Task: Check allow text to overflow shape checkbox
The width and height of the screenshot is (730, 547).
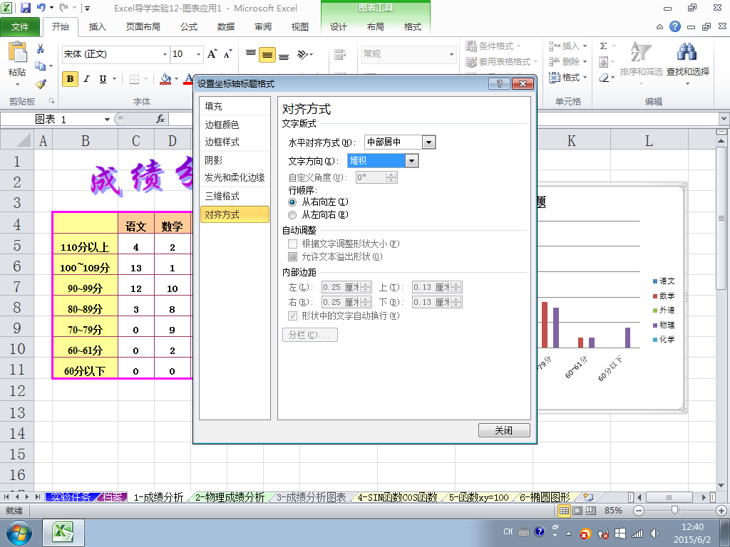Action: [x=292, y=256]
